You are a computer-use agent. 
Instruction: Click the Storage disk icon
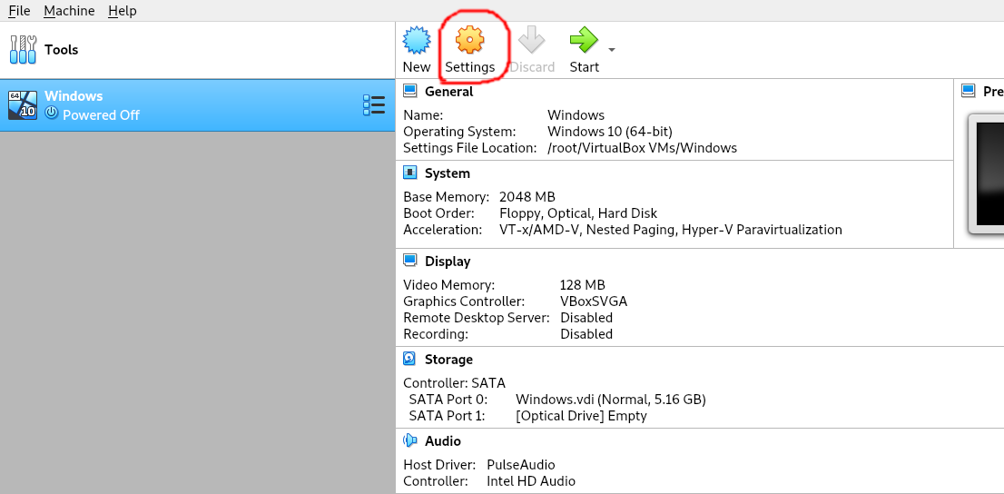pyautogui.click(x=409, y=359)
